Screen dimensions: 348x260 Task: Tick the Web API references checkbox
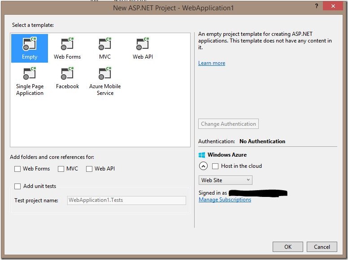(89, 169)
